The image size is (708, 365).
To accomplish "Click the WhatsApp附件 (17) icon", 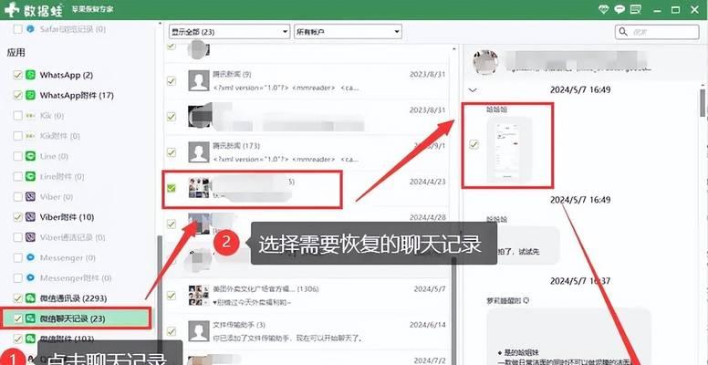I will [30, 95].
